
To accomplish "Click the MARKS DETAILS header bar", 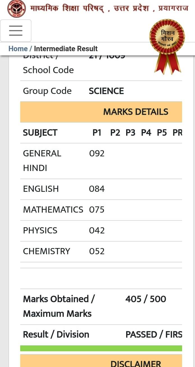I will pos(101,112).
